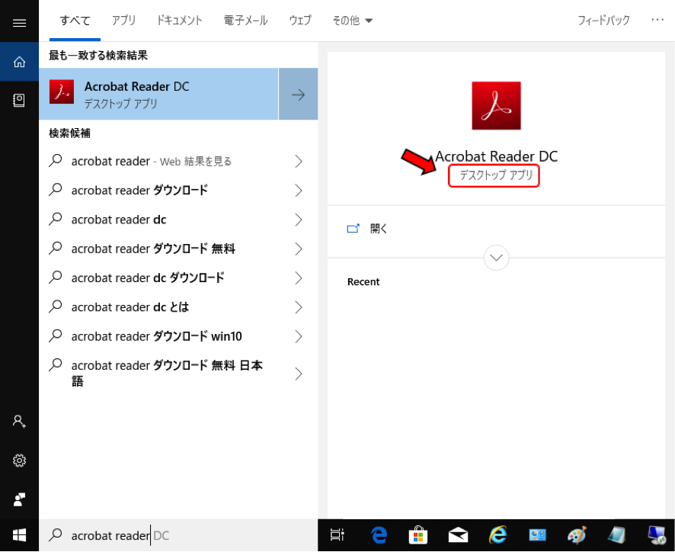This screenshot has height=552, width=675.
Task: Open the Notebook icon in sidebar
Action: (19, 101)
